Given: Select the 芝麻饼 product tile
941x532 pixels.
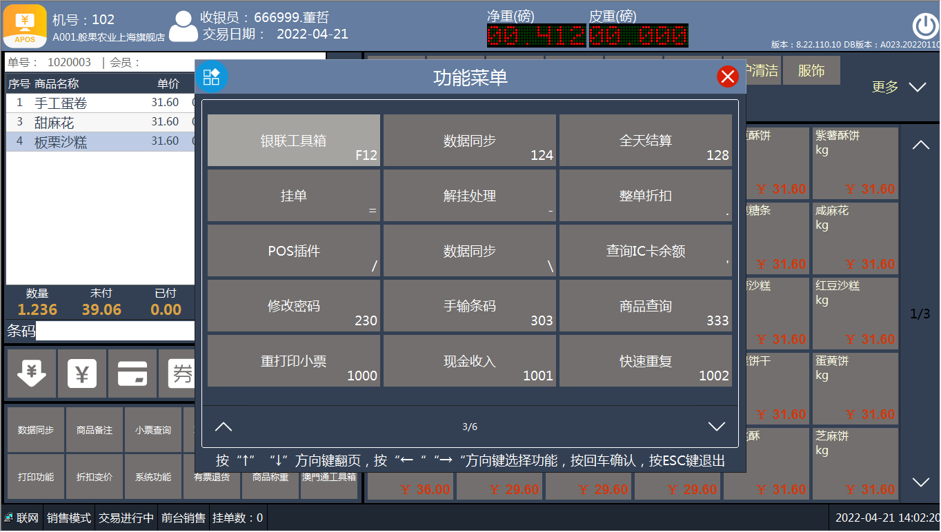Looking at the screenshot, I should pos(855,463).
